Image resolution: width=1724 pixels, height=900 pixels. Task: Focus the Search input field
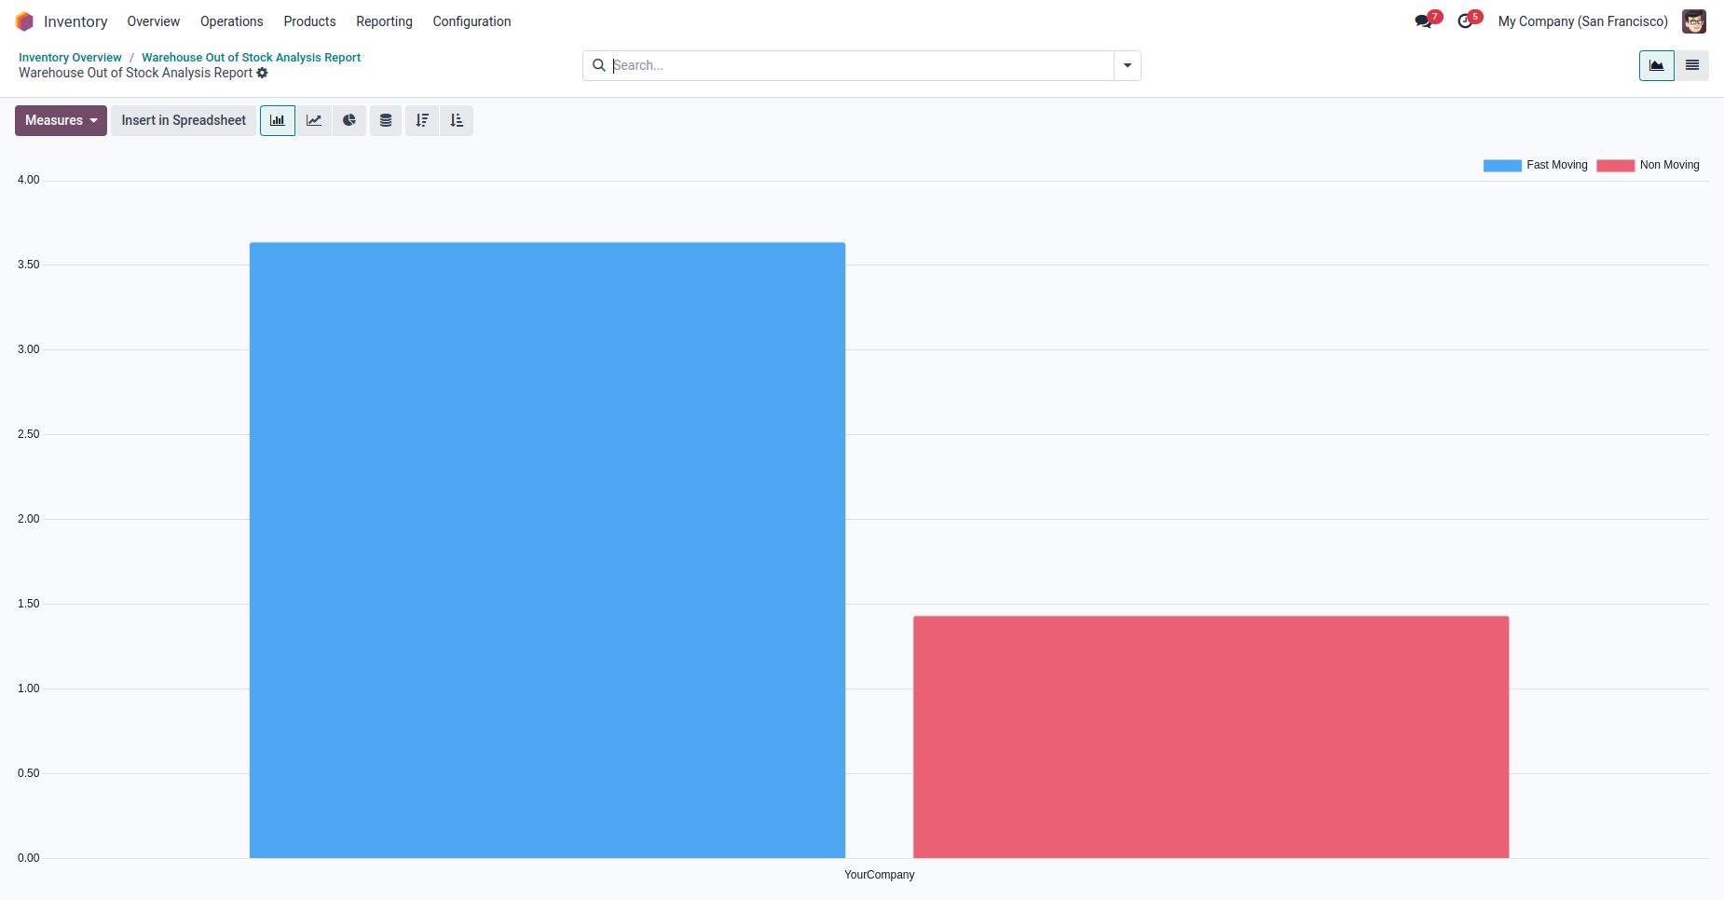pos(862,65)
